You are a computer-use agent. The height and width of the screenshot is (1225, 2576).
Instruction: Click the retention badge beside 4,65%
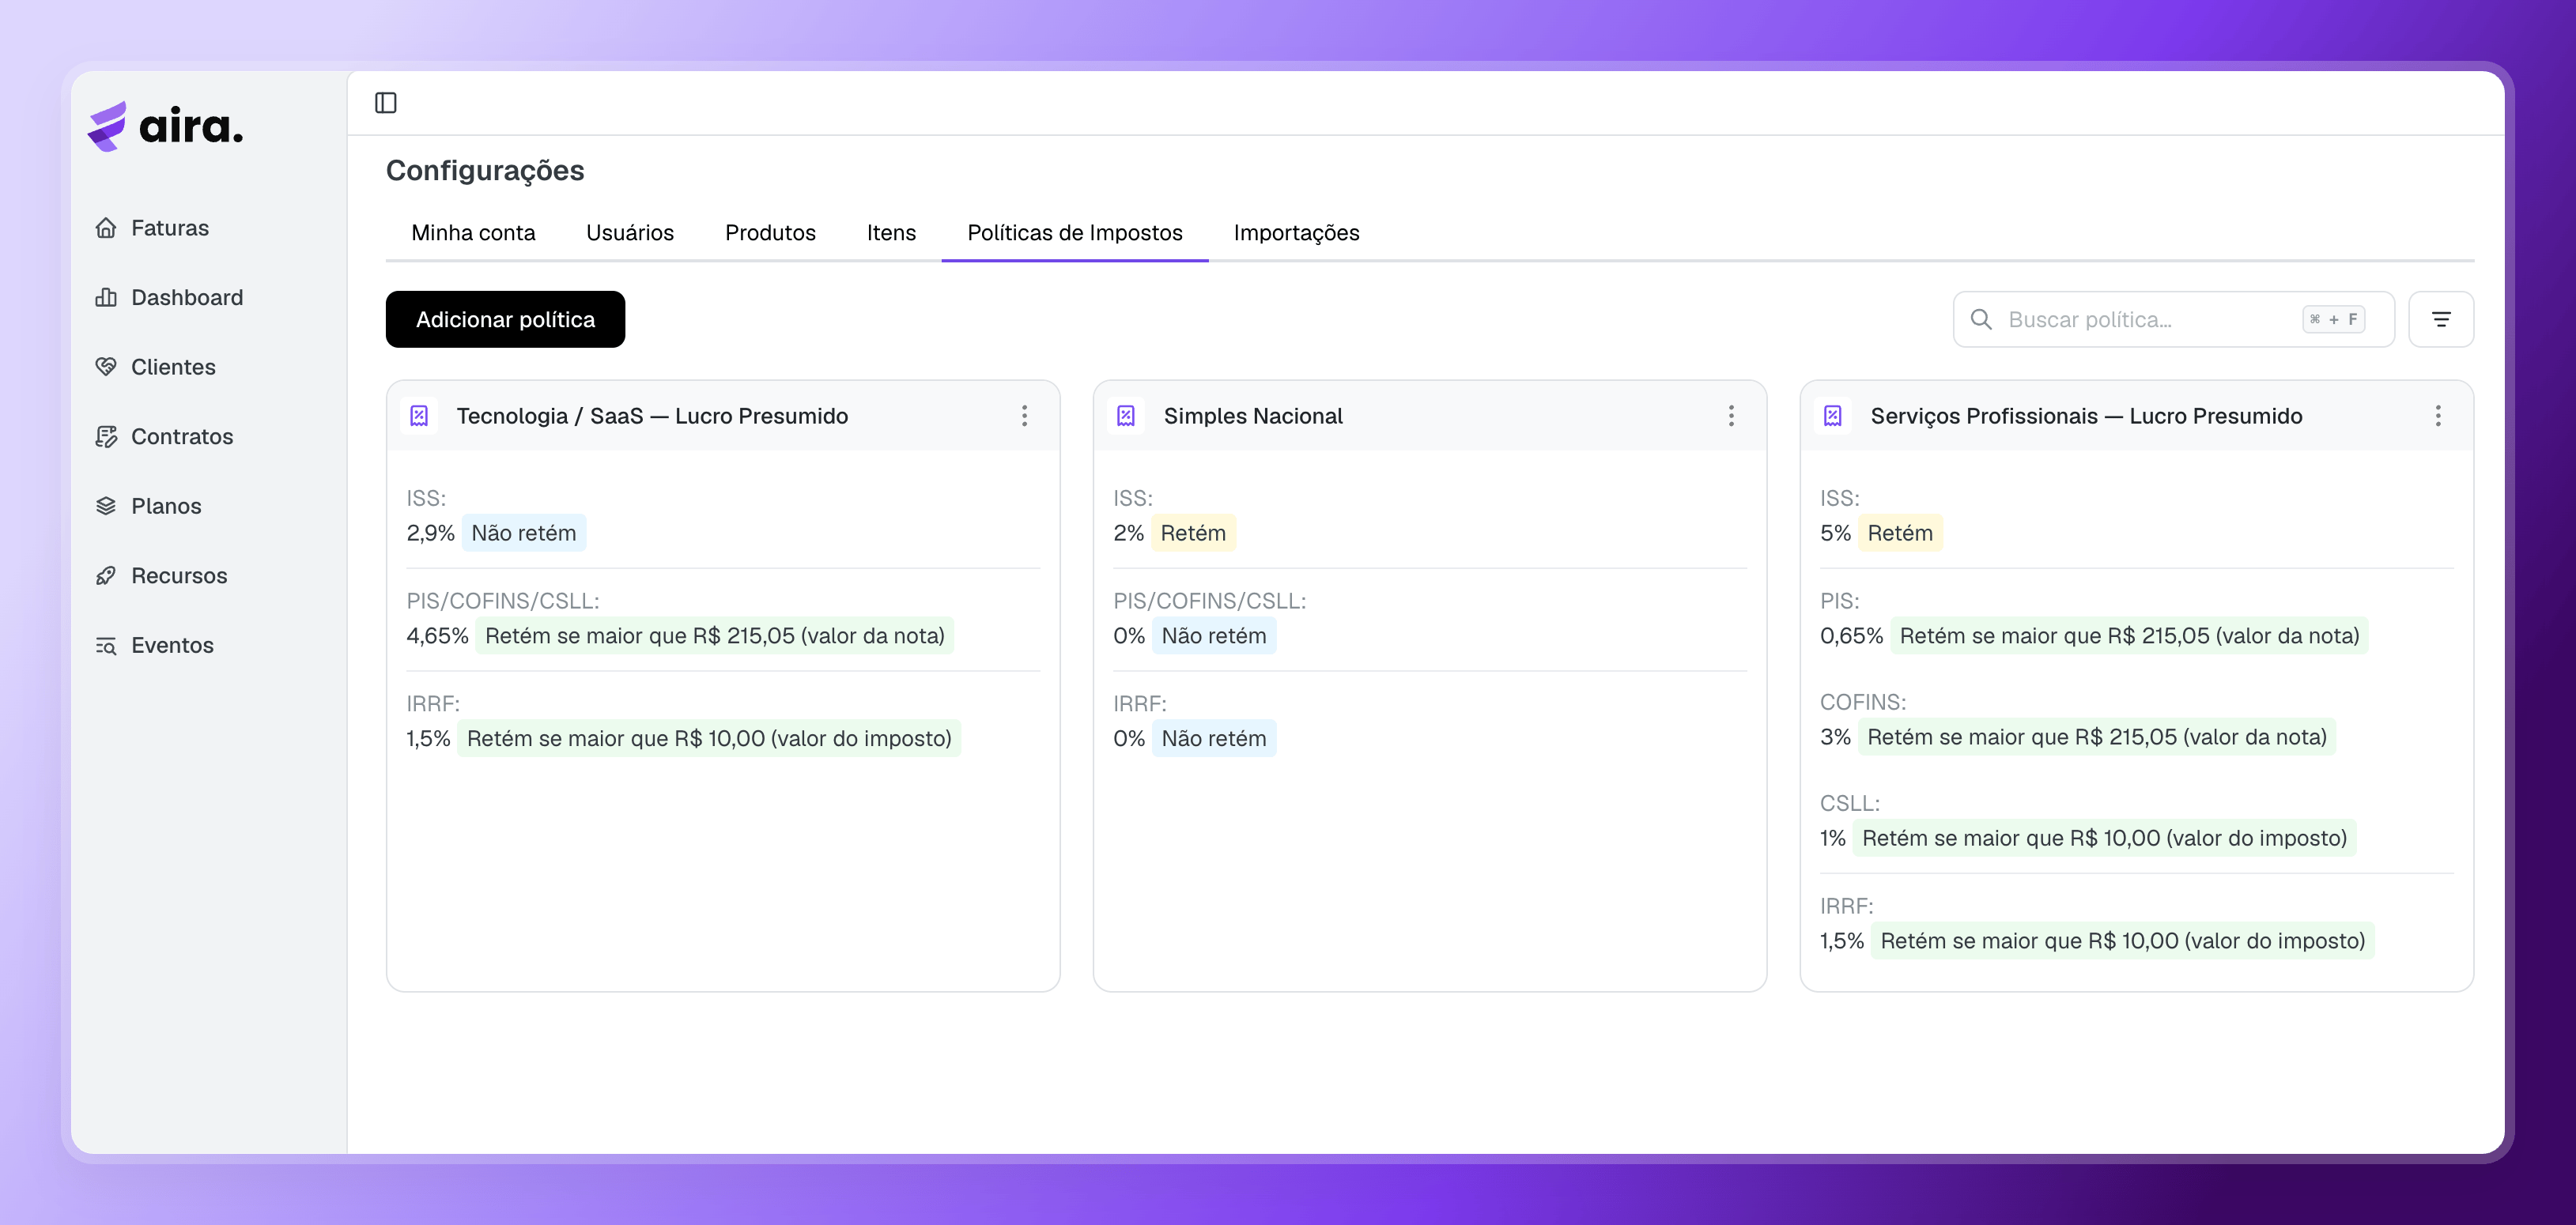click(x=715, y=636)
